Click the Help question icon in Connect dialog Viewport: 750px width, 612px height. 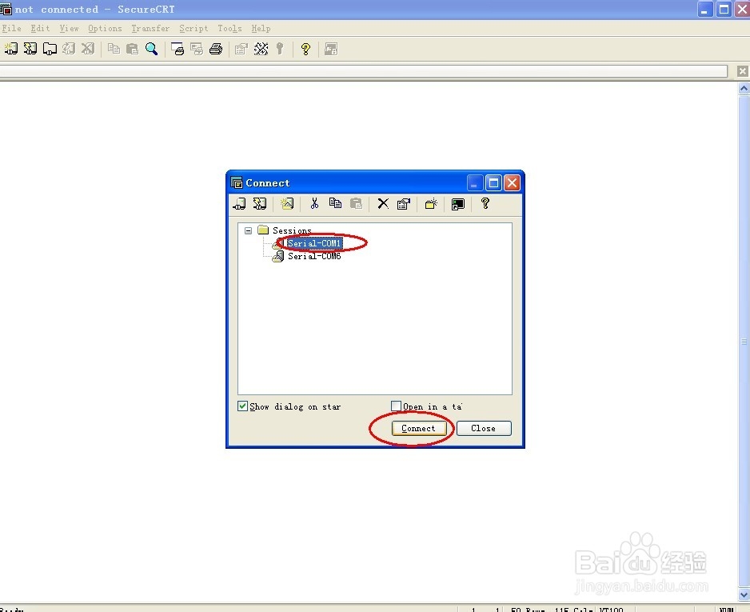(x=485, y=204)
